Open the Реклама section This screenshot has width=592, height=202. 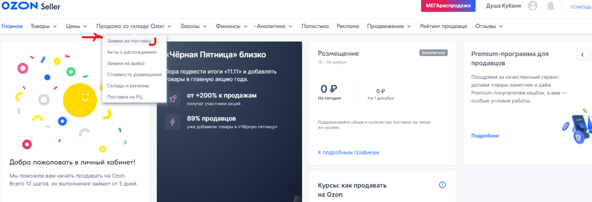(348, 26)
